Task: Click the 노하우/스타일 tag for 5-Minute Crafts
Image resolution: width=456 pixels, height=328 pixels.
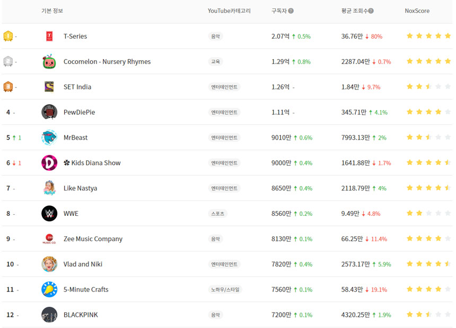Action: tap(225, 289)
